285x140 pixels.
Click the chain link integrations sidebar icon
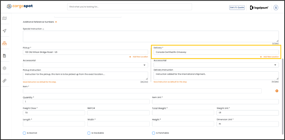(x=4, y=80)
